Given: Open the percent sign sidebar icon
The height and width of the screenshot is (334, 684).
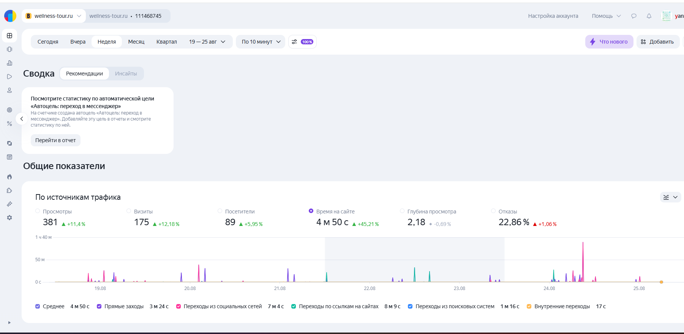Looking at the screenshot, I should (9, 124).
